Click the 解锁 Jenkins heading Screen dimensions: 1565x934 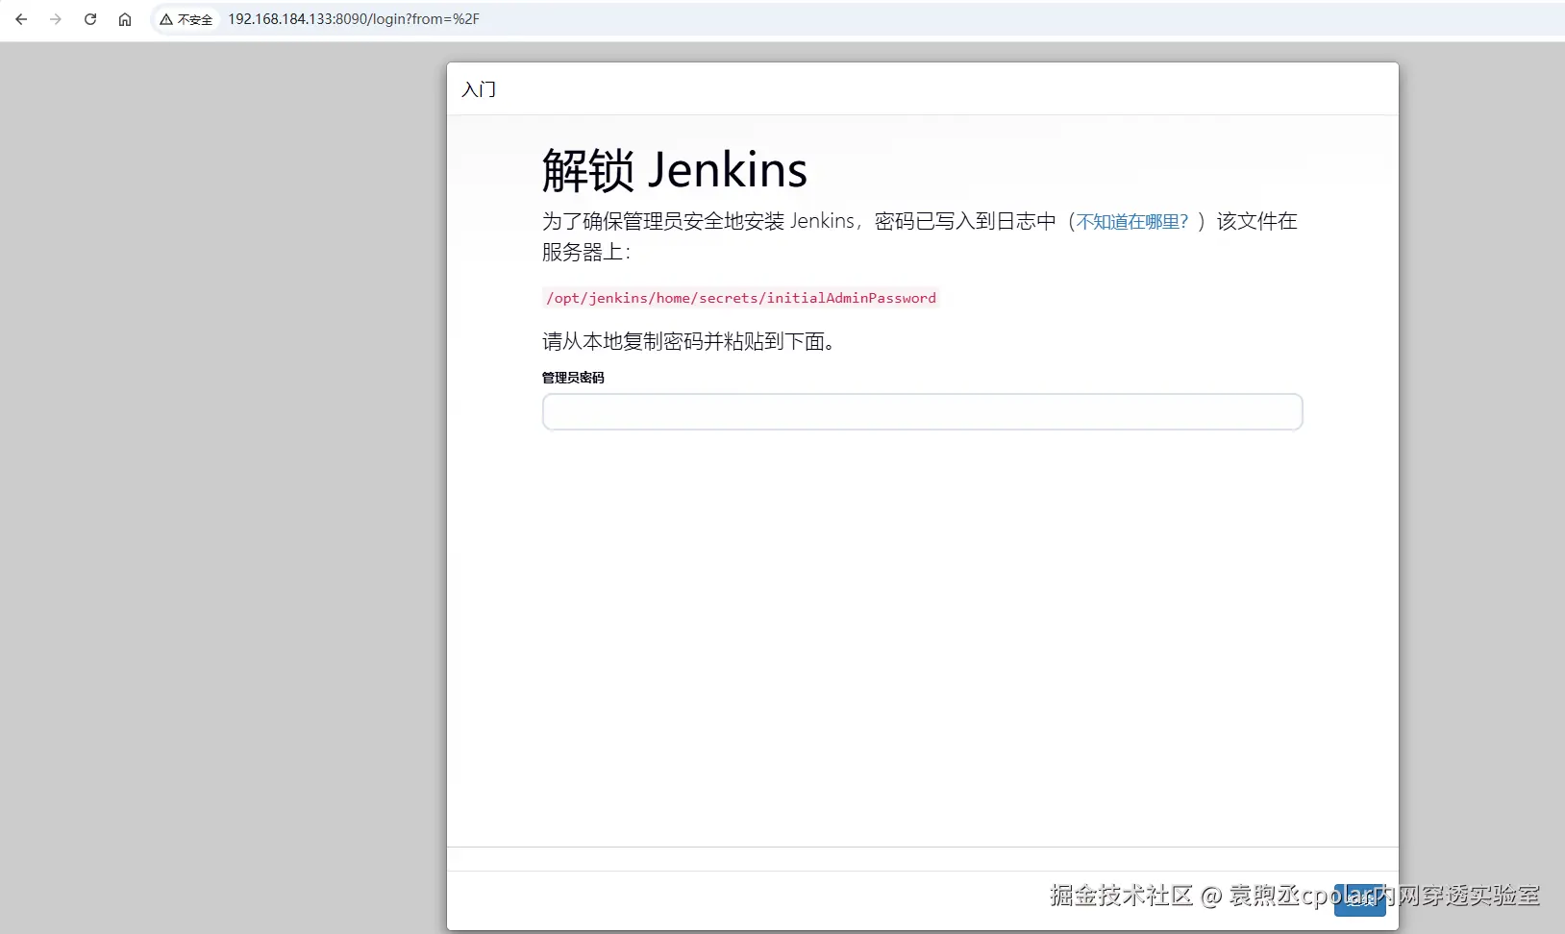[x=674, y=170]
